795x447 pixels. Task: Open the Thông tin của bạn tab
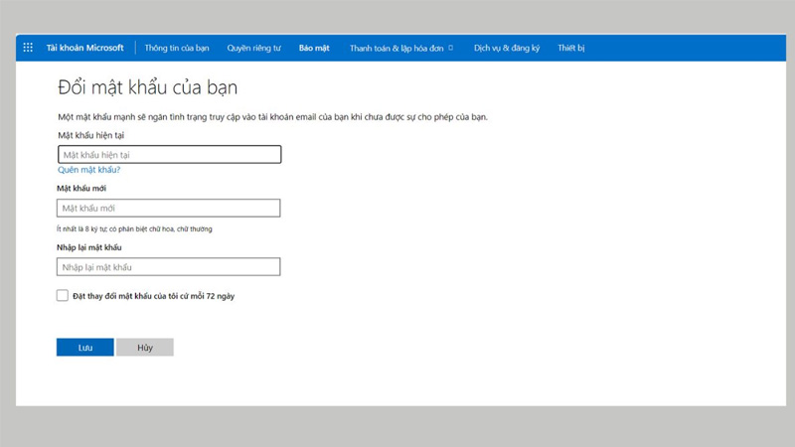(178, 48)
